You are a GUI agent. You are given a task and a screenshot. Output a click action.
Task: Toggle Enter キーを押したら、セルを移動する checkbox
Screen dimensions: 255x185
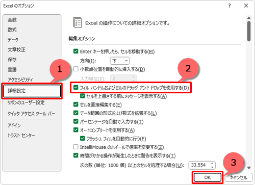tap(76, 51)
